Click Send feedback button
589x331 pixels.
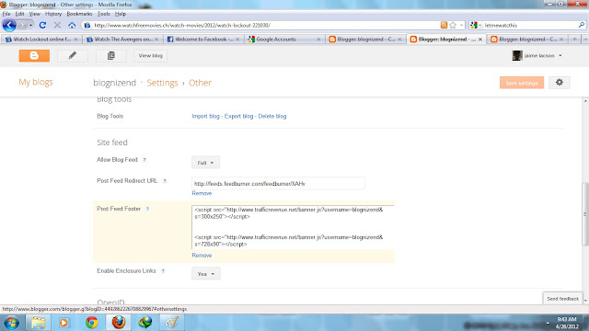point(562,299)
